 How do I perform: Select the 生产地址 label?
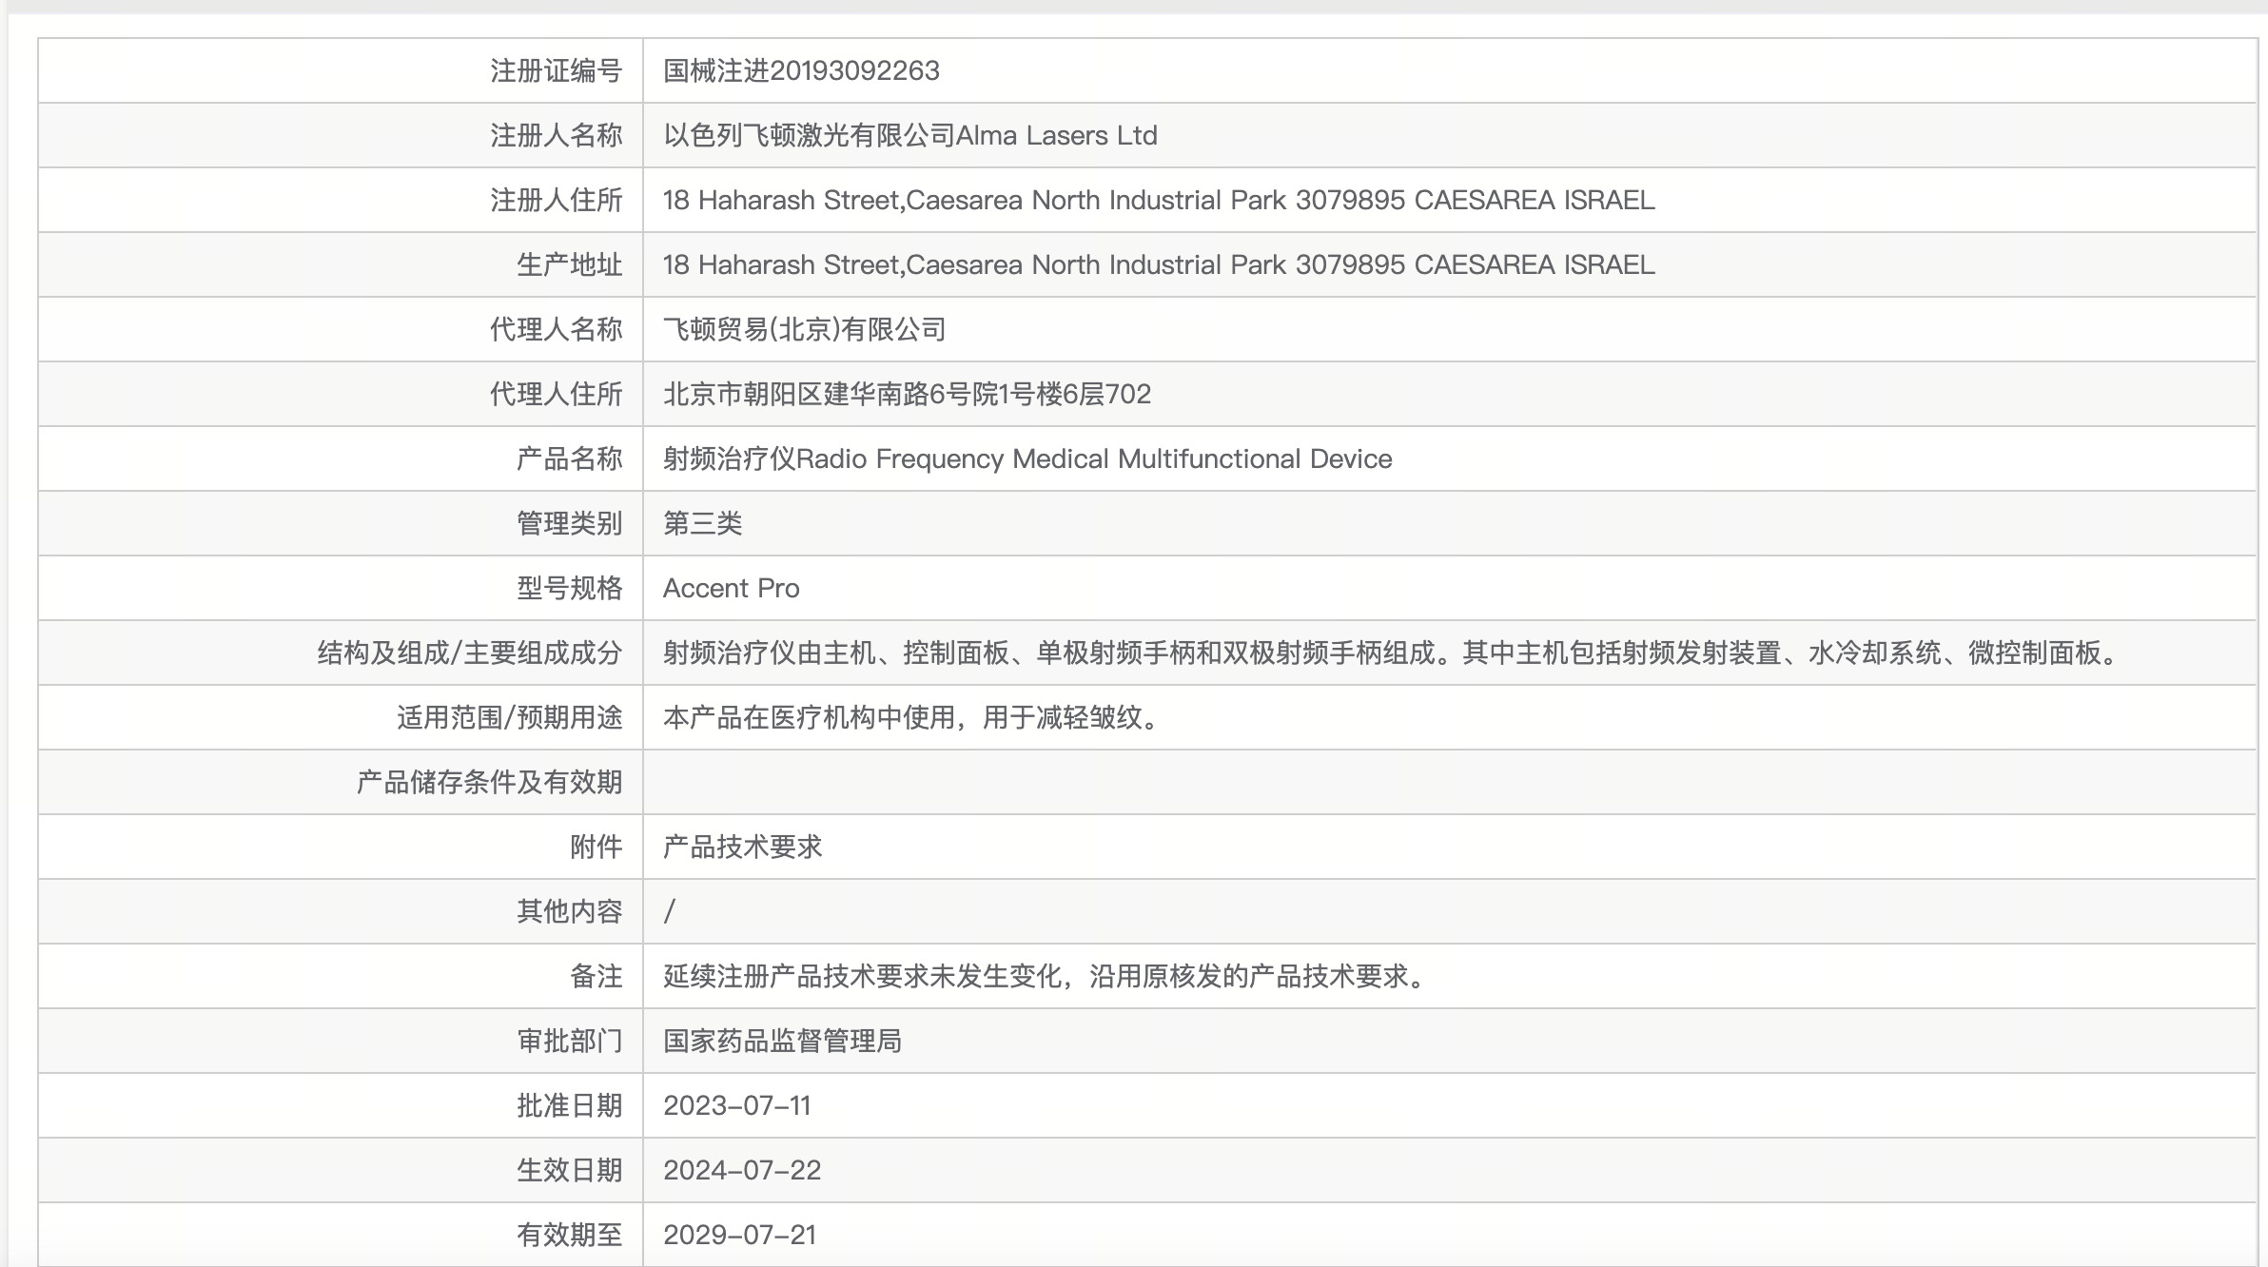(x=569, y=264)
